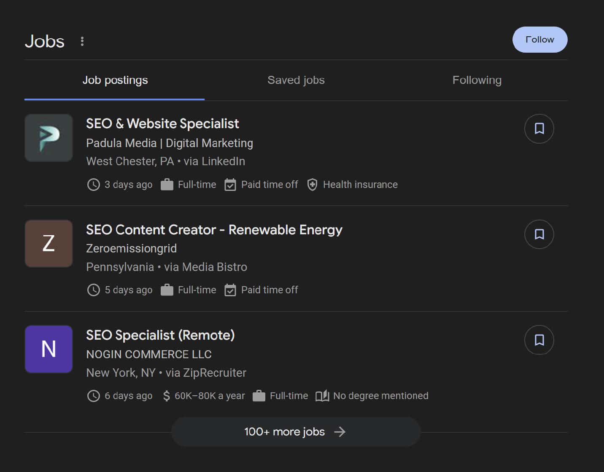The height and width of the screenshot is (472, 604).
Task: Switch to the Following tab
Action: point(477,80)
